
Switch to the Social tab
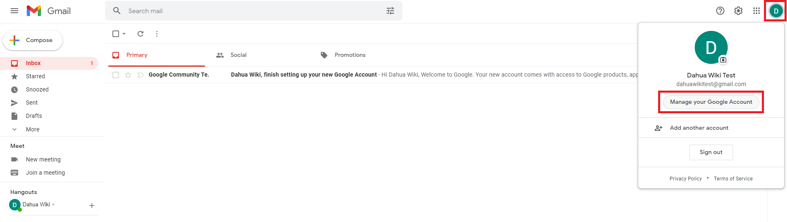pos(238,55)
